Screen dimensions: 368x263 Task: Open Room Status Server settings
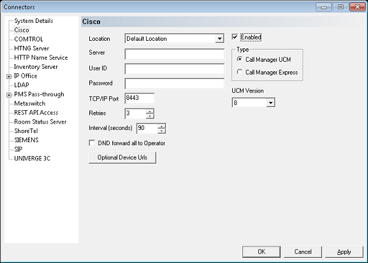point(40,122)
